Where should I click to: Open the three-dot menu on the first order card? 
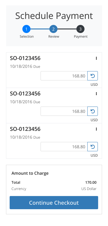[96, 58]
